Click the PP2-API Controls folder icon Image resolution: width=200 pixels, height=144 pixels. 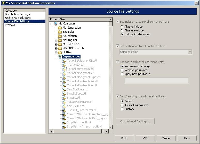click(x=60, y=48)
